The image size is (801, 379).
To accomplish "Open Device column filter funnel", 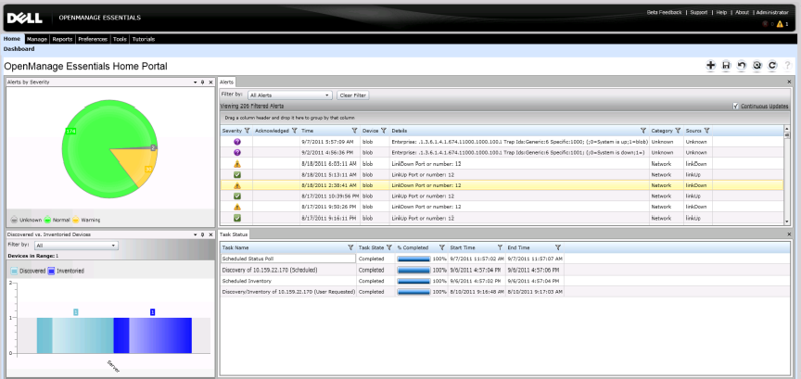I will click(x=384, y=131).
